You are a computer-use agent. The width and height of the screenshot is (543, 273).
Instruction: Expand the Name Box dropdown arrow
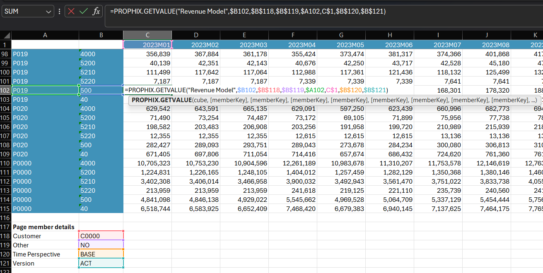point(49,12)
